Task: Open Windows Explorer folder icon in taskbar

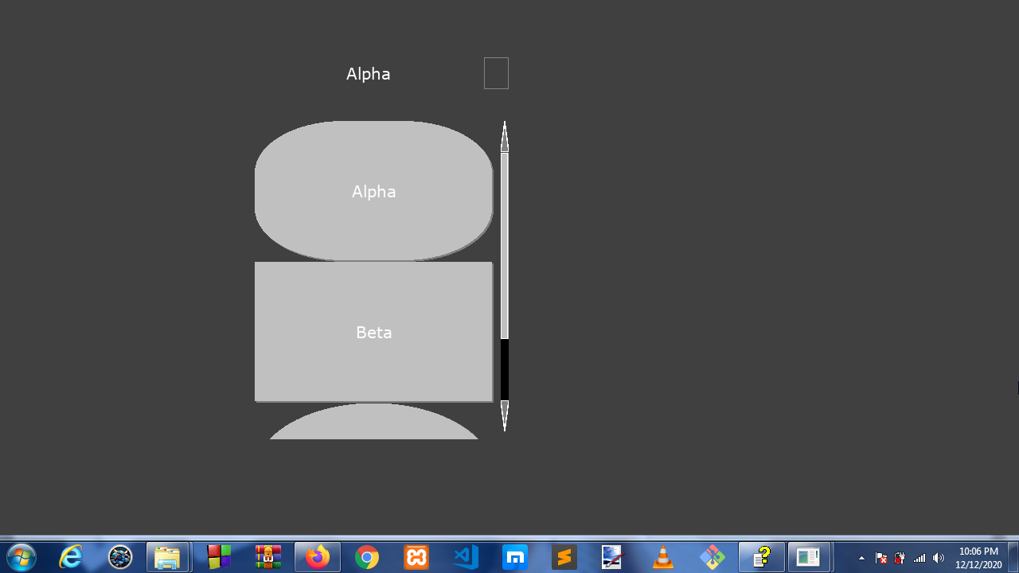Action: [x=167, y=557]
